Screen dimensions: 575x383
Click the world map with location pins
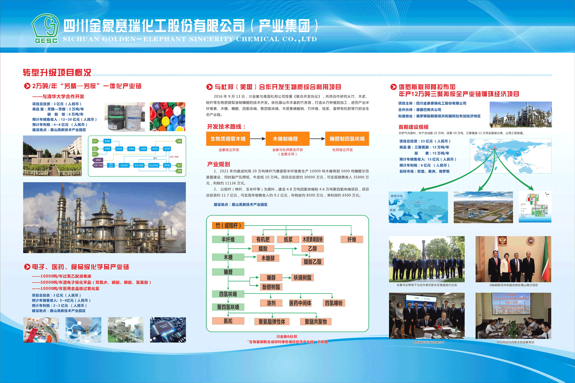(x=511, y=156)
